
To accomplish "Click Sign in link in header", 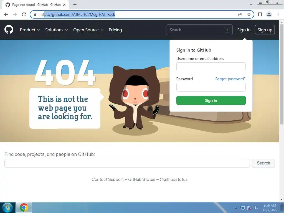I will 244,30.
